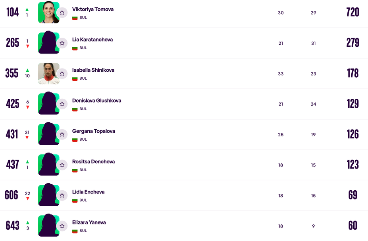Open Isabella Shinikova's player page
Viewport: 368px width, 241px height.
93,70
